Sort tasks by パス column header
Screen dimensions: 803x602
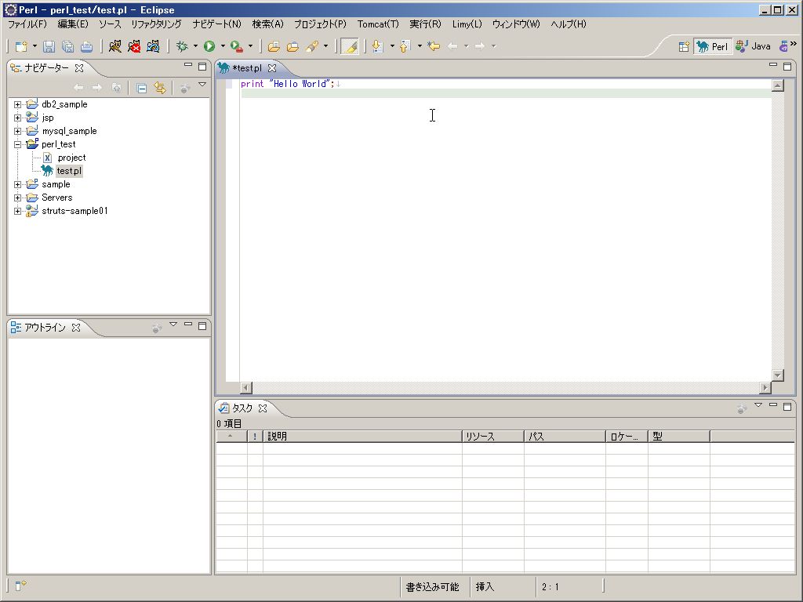click(565, 437)
